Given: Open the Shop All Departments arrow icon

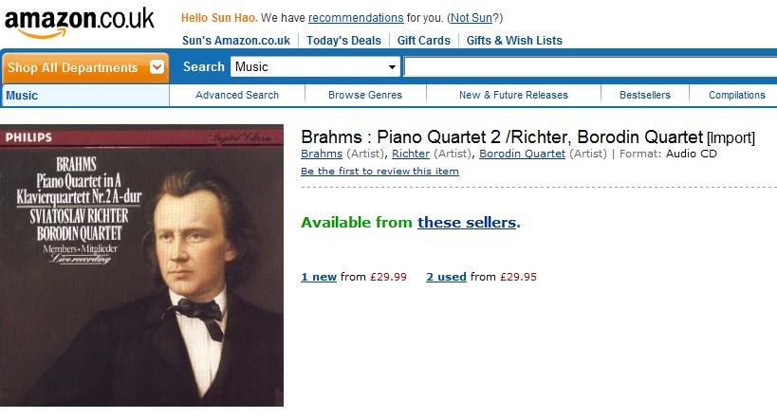Looking at the screenshot, I should 157,67.
